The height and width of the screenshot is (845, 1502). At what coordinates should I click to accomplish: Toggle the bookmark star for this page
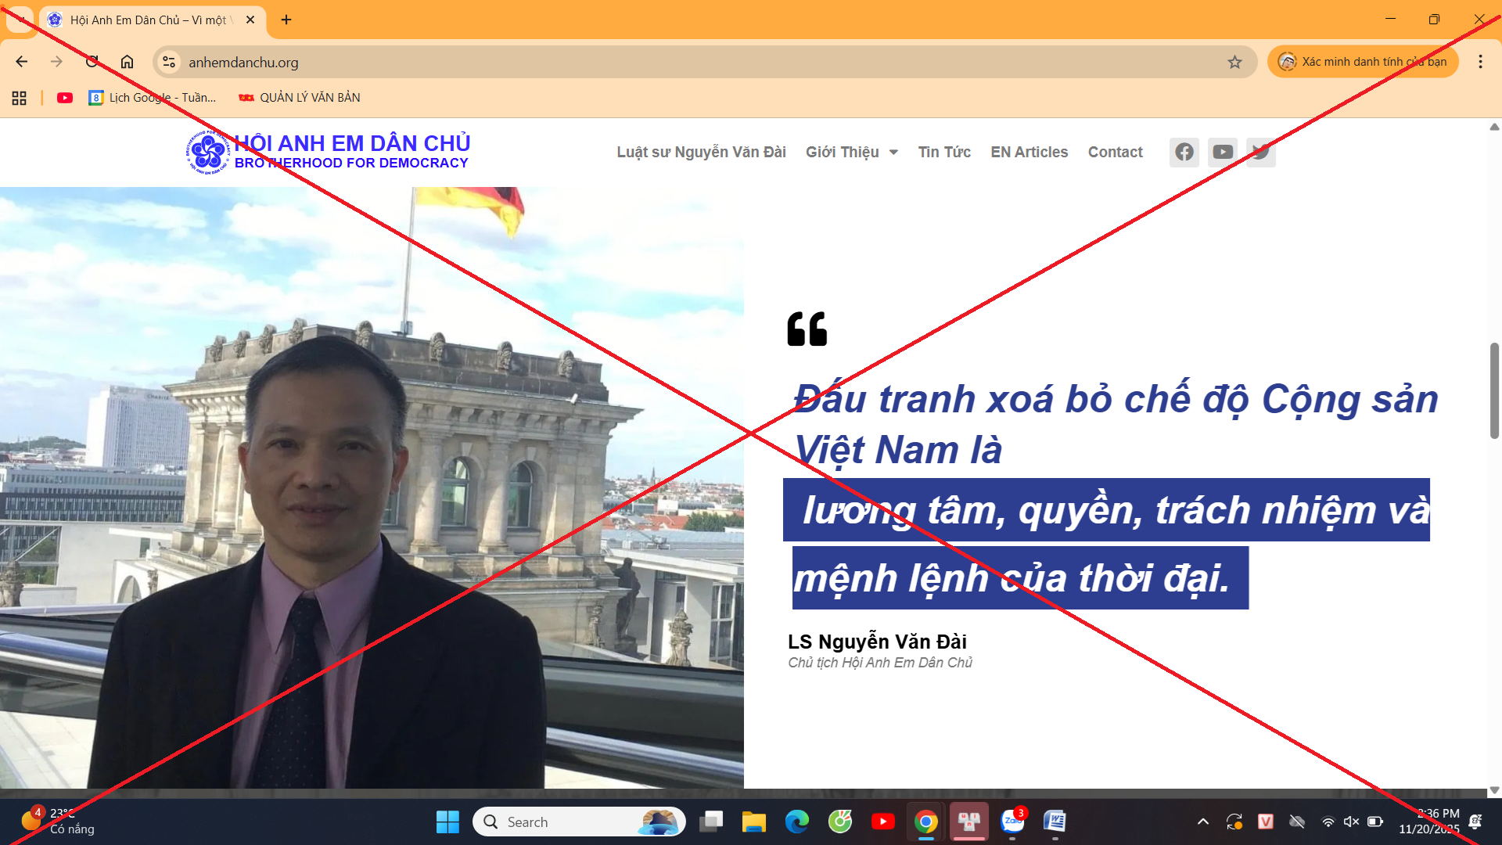(1234, 61)
